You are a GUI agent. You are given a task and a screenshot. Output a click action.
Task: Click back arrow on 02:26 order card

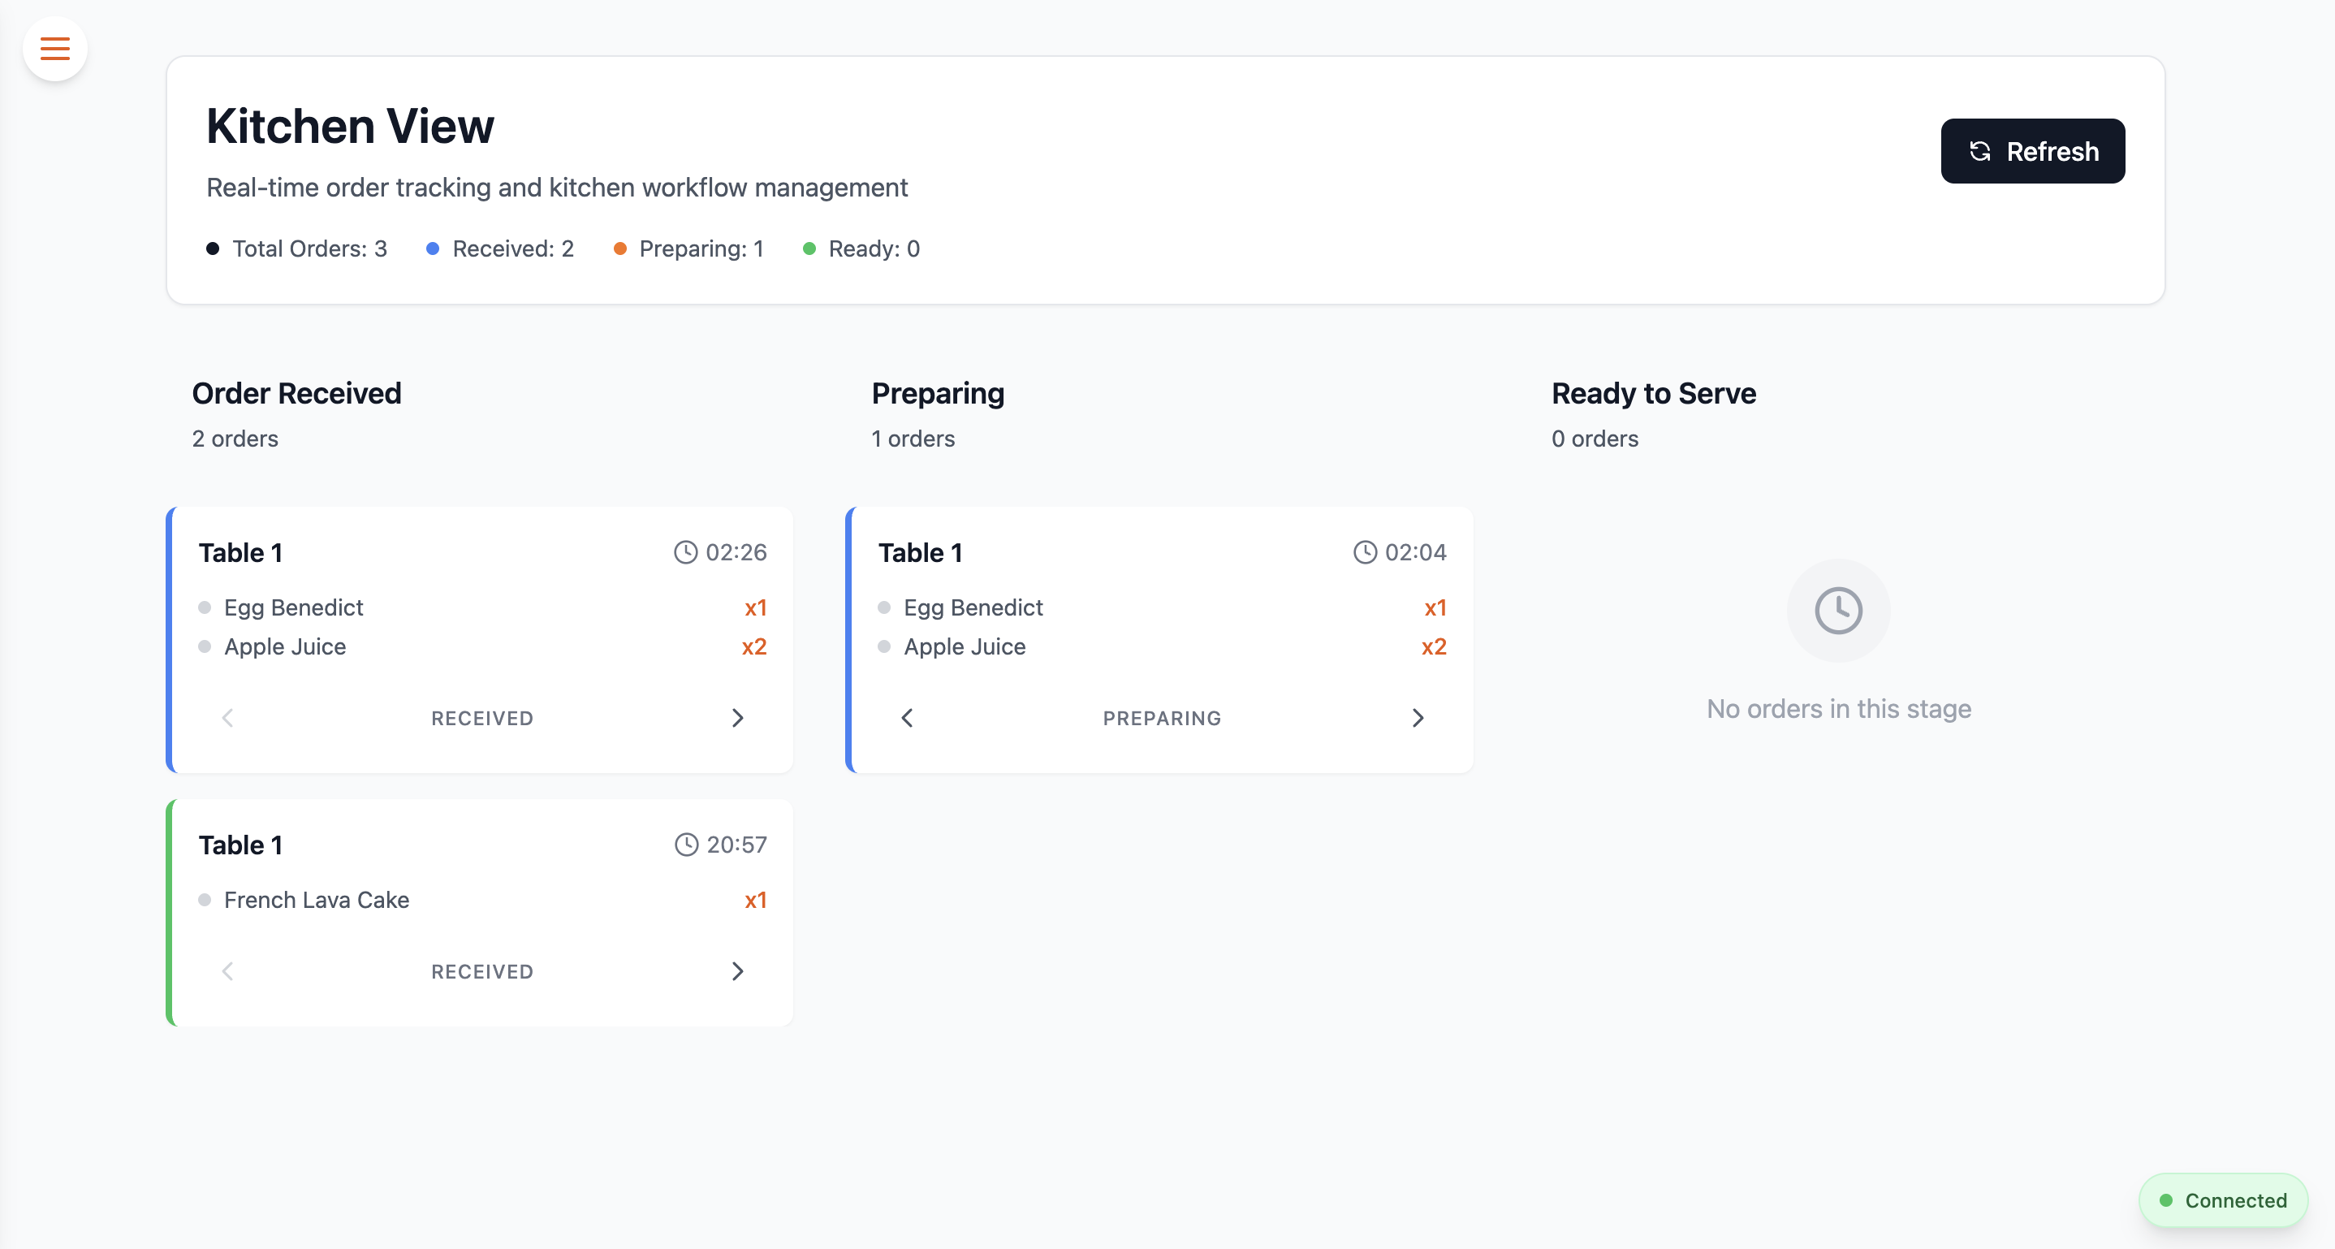227,718
